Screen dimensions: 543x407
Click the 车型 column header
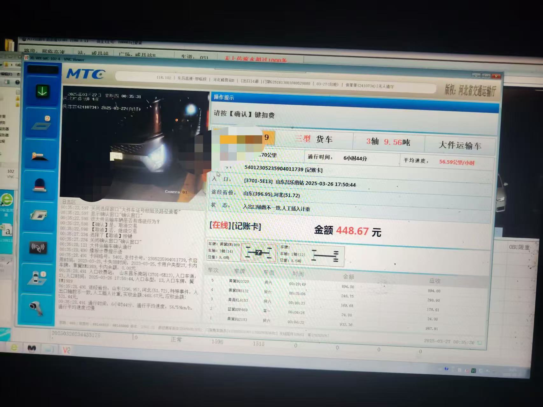click(268, 273)
